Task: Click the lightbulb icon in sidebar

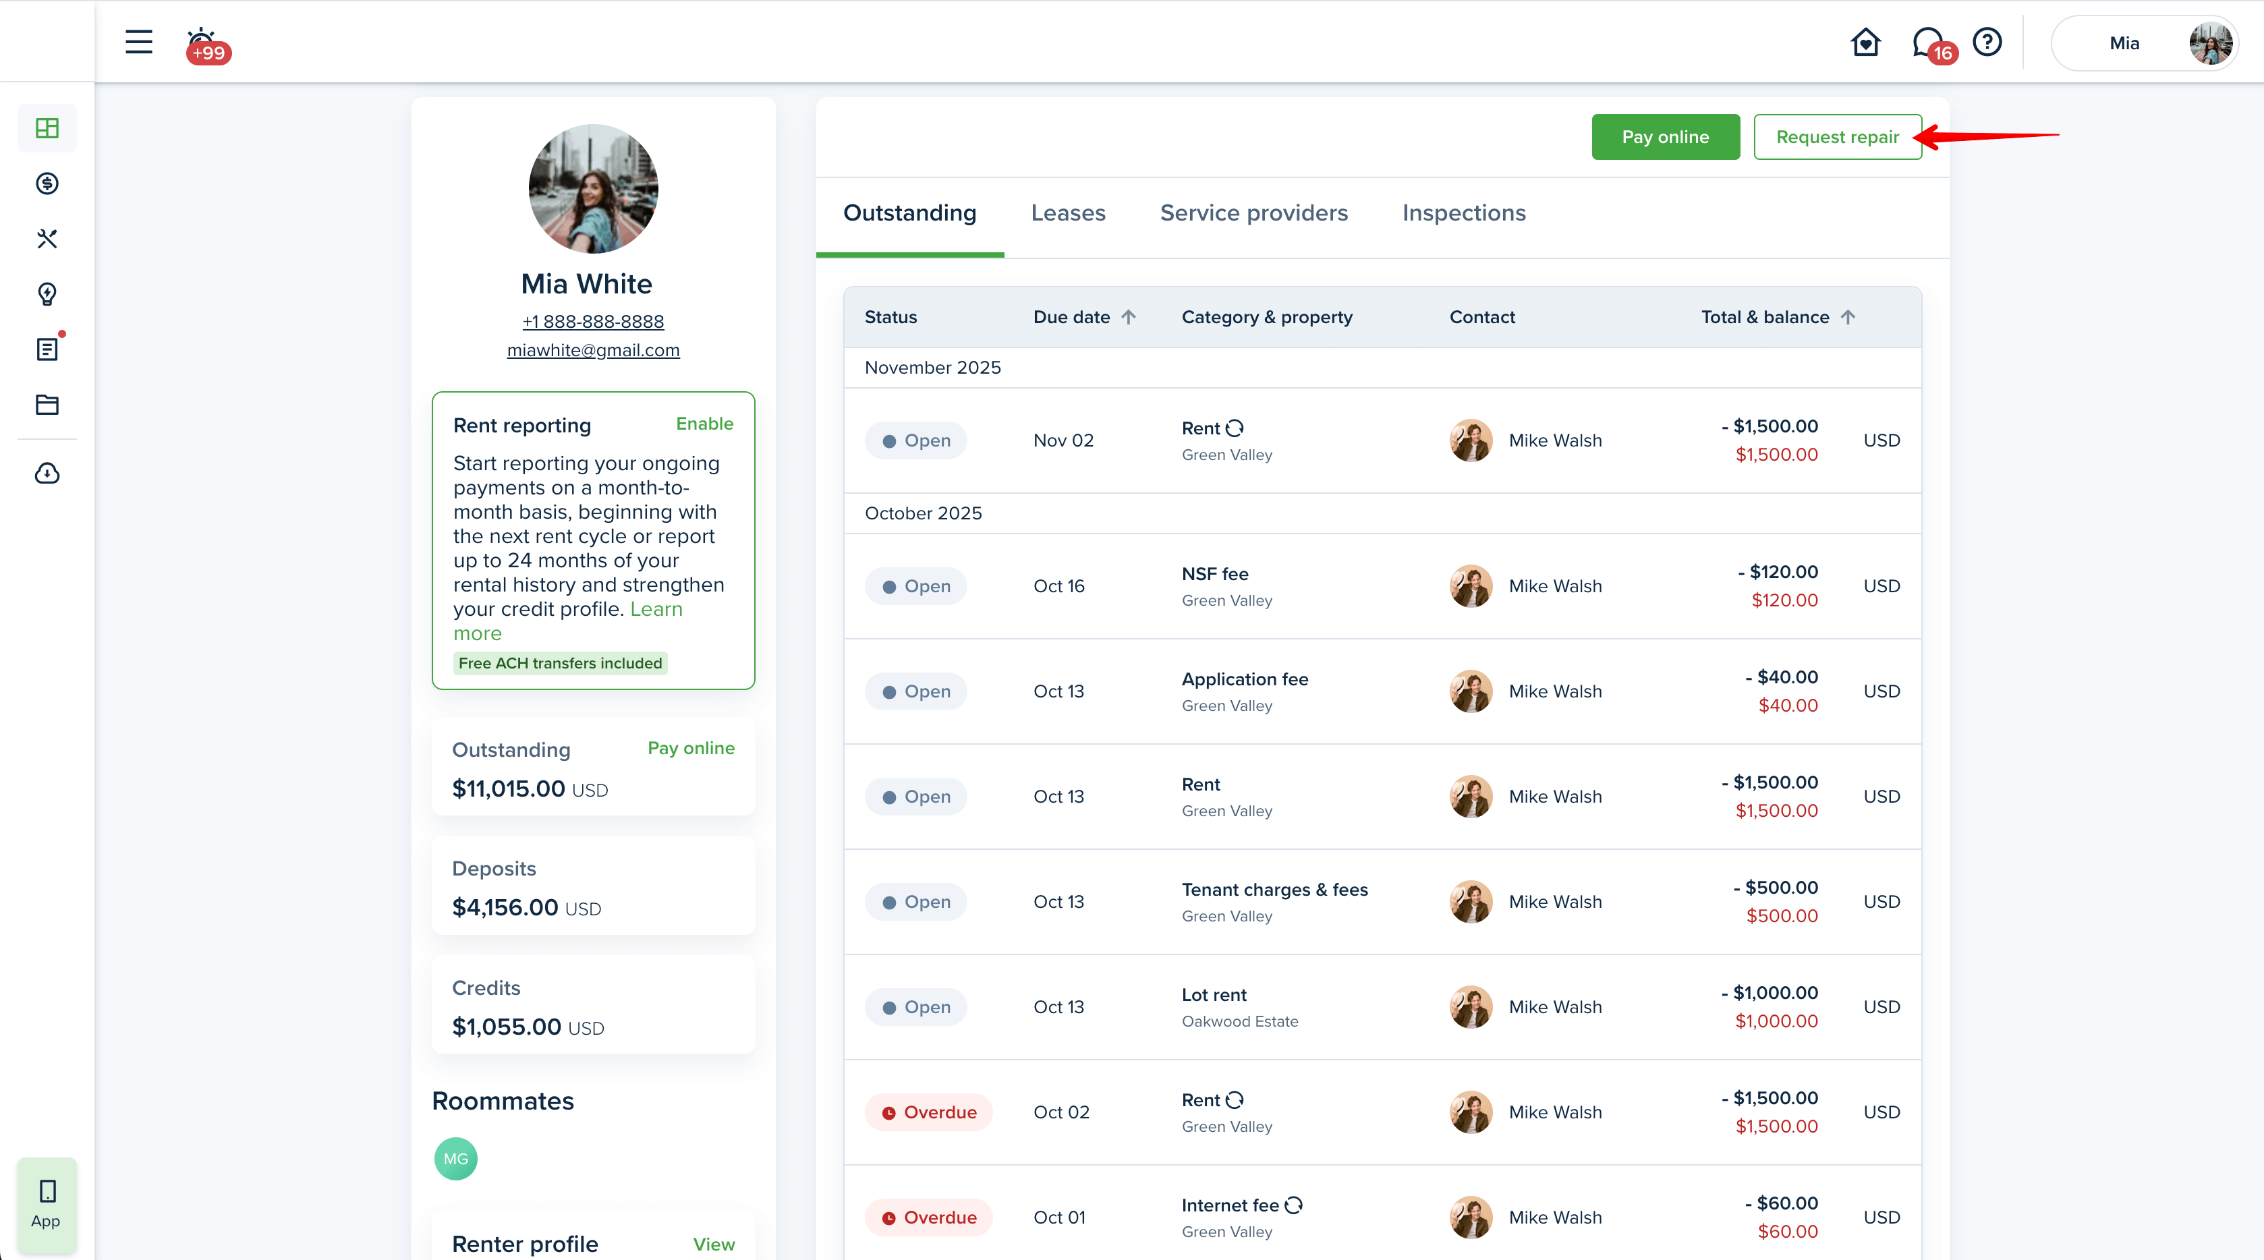Action: pos(47,293)
